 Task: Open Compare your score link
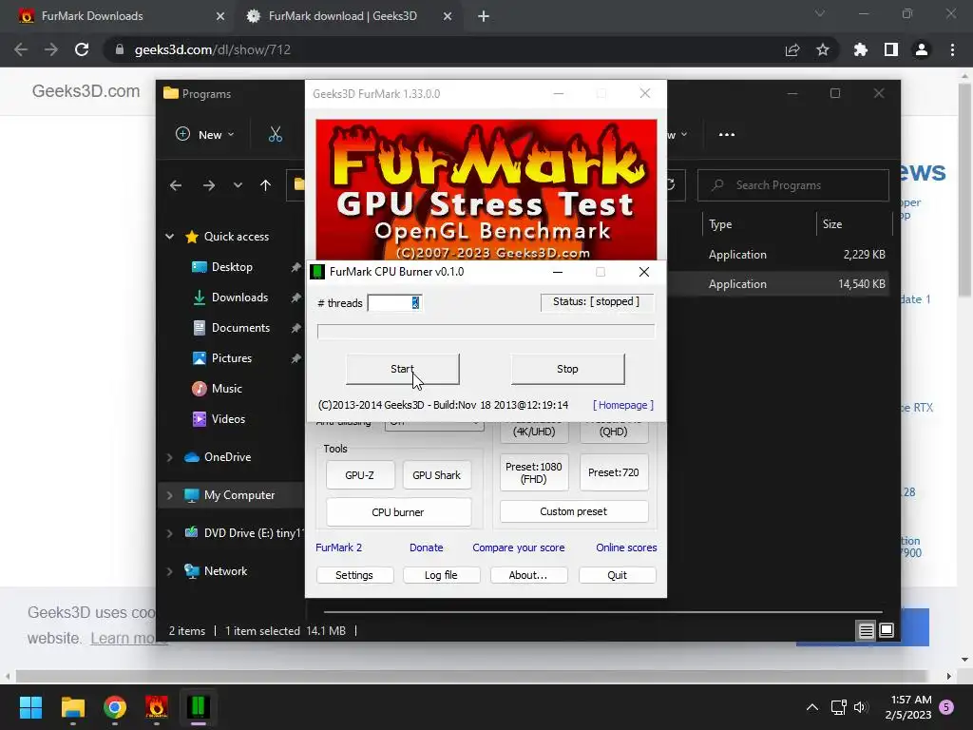(519, 547)
